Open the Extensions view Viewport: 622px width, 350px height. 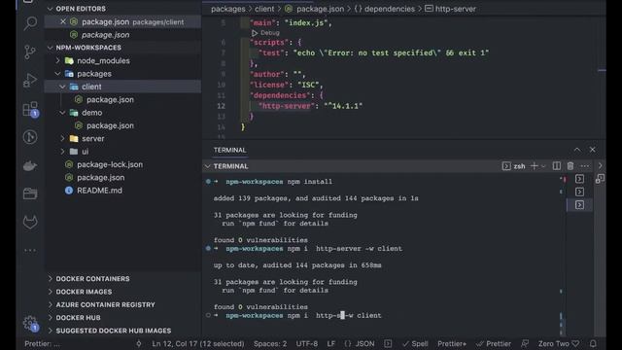click(x=30, y=109)
